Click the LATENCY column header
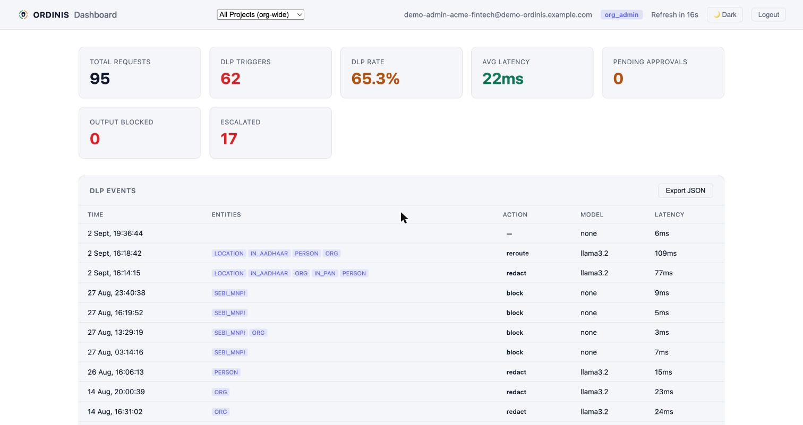This screenshot has width=803, height=425. coord(669,214)
